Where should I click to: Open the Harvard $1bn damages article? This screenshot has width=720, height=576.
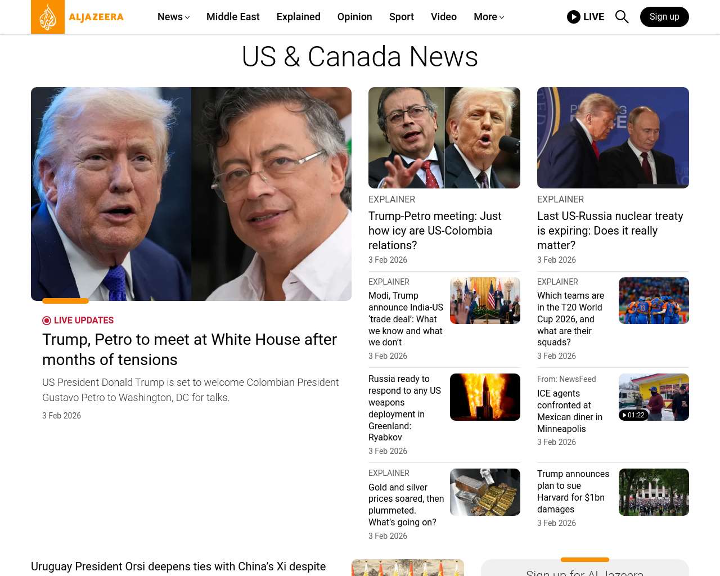(573, 492)
